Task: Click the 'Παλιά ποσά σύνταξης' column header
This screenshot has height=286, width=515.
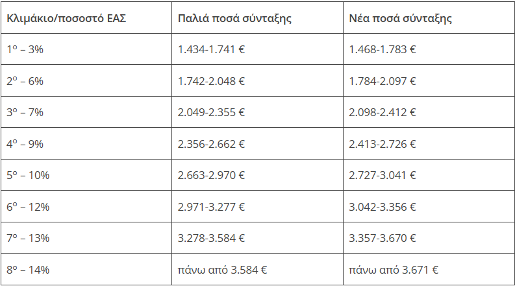Action: pyautogui.click(x=234, y=18)
